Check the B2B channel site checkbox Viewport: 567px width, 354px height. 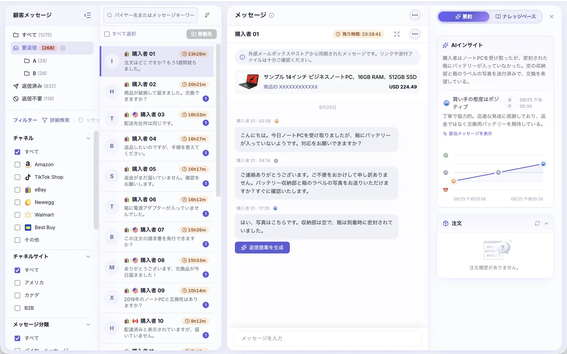17,308
